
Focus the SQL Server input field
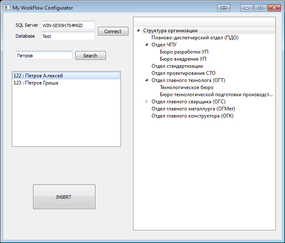[68, 25]
